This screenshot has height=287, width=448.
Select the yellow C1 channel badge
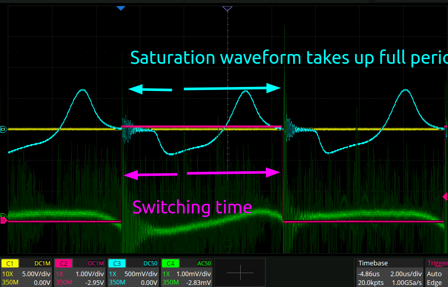coord(10,263)
